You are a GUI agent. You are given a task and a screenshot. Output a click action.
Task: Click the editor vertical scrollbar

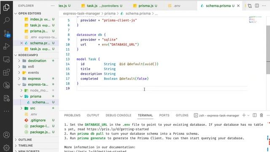point(268,50)
